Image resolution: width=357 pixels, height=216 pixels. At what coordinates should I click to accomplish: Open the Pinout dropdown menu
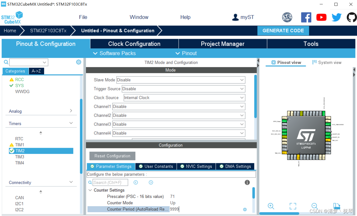point(186,53)
